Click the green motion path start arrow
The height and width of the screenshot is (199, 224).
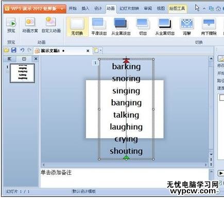click(126, 158)
